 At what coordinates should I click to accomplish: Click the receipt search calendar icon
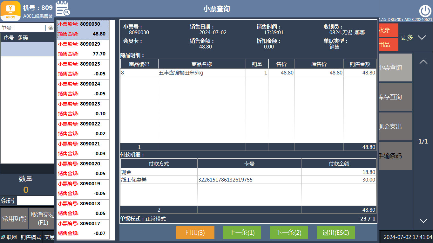click(63, 9)
